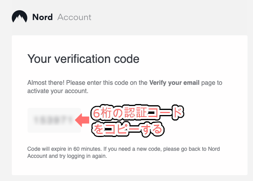Click the "Code will expire in 60 minutes" text
This screenshot has height=181, width=253.
tap(64, 149)
